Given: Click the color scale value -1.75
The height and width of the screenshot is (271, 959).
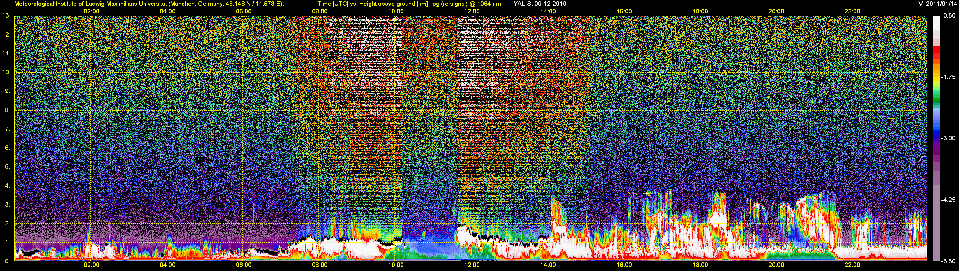Looking at the screenshot, I should point(948,77).
